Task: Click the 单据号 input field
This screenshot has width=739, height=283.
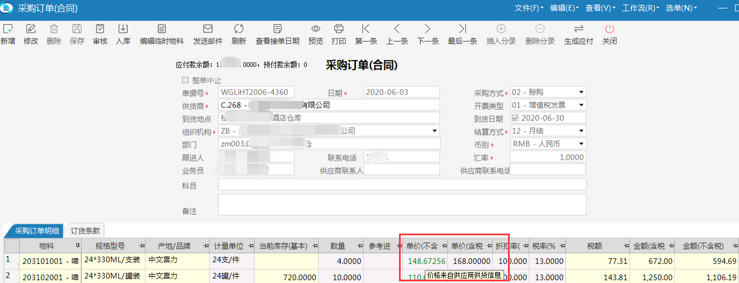Action: (256, 92)
